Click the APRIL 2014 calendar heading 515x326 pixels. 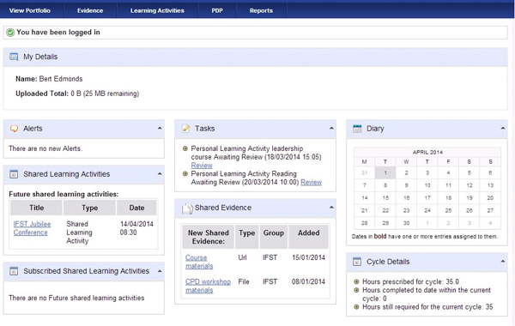pos(427,153)
